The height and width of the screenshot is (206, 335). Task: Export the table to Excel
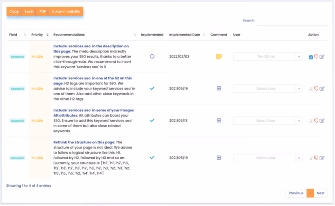(x=29, y=11)
